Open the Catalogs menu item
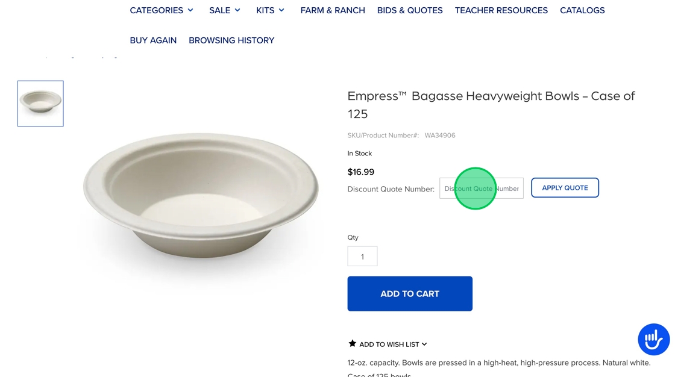The height and width of the screenshot is (377, 675). pyautogui.click(x=582, y=10)
